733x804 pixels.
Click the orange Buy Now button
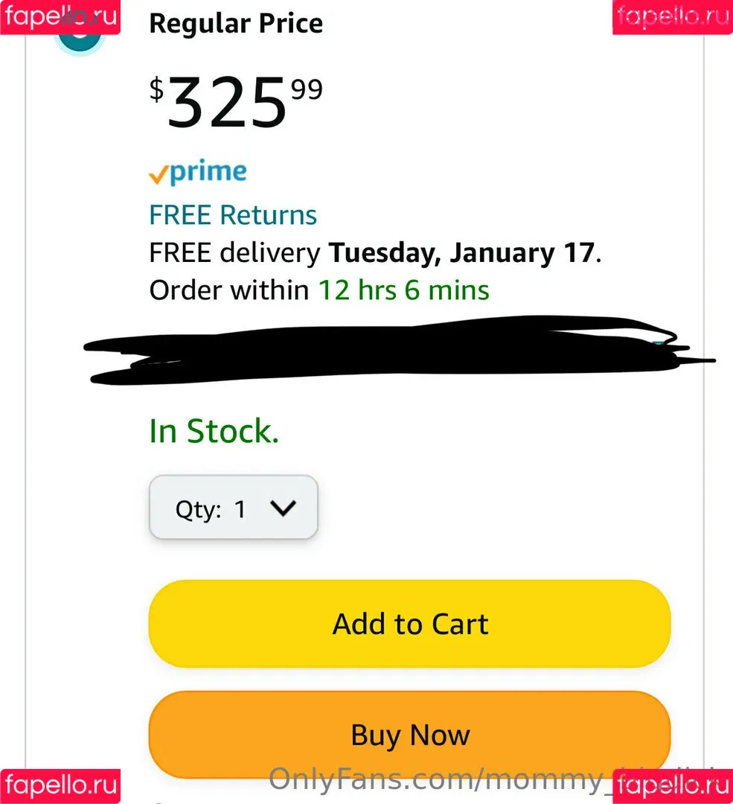(x=409, y=734)
